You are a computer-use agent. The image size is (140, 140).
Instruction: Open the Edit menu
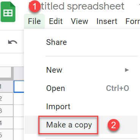56,21
